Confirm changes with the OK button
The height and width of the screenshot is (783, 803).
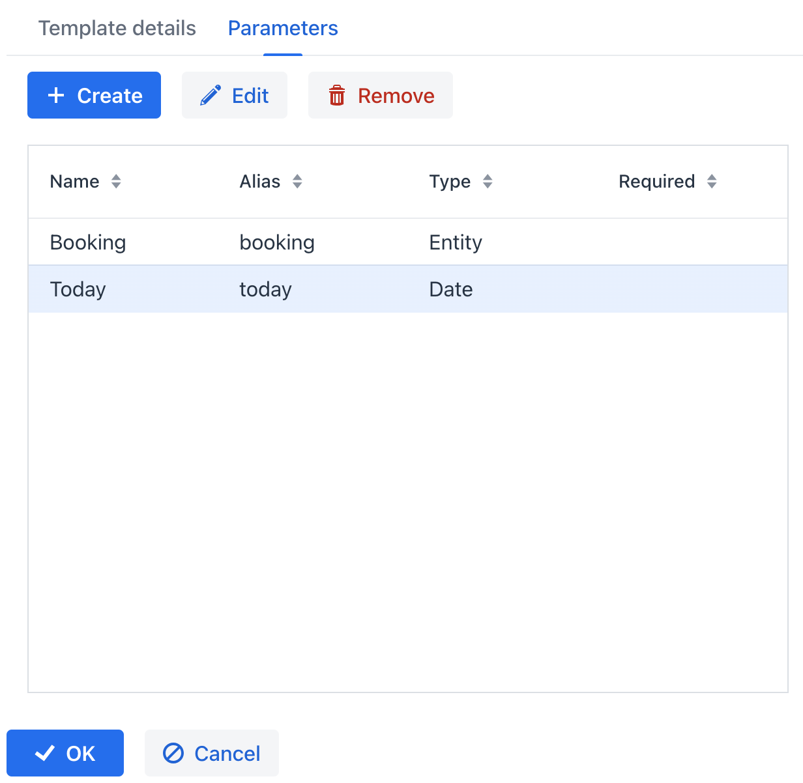tap(65, 753)
